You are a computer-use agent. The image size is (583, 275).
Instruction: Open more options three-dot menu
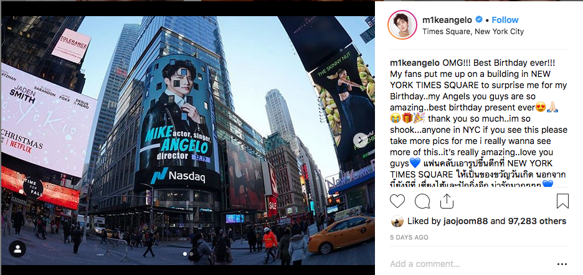click(562, 264)
